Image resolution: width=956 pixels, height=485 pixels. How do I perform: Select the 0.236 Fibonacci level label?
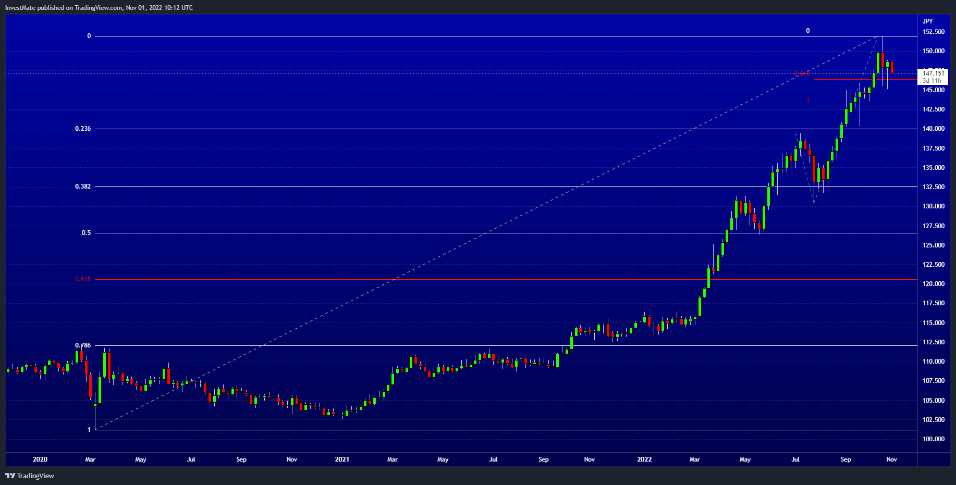(83, 129)
